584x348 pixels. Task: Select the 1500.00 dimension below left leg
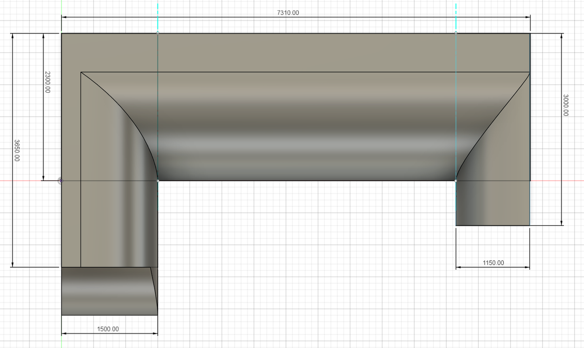(x=109, y=328)
